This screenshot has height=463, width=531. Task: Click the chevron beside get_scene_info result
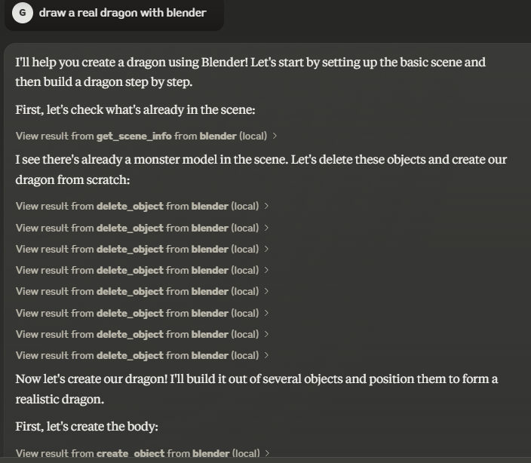click(275, 136)
